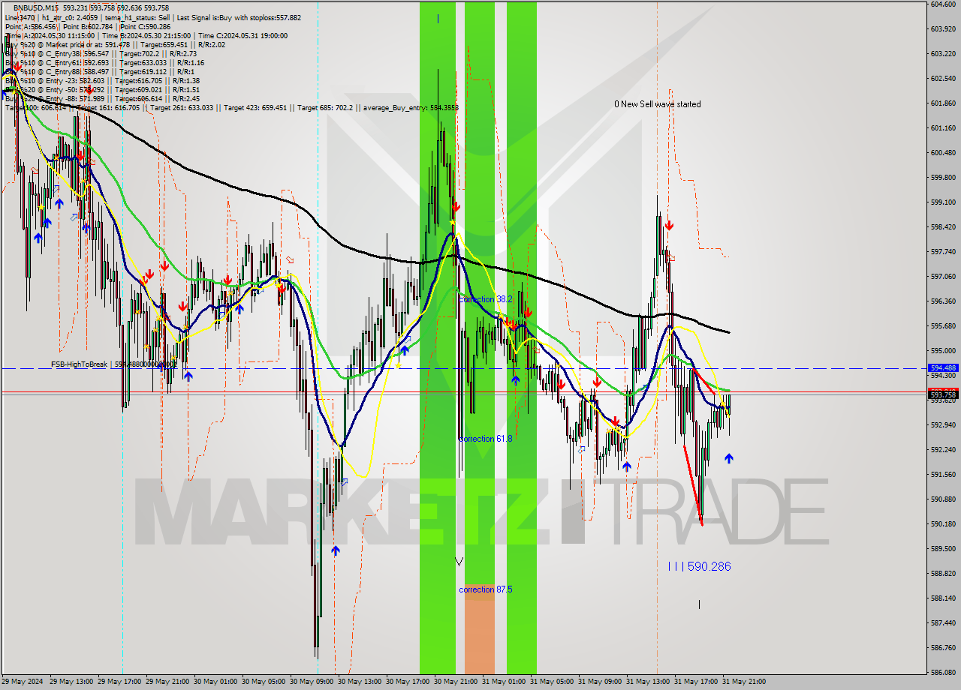Click the 597.060 price axis value

pos(942,277)
